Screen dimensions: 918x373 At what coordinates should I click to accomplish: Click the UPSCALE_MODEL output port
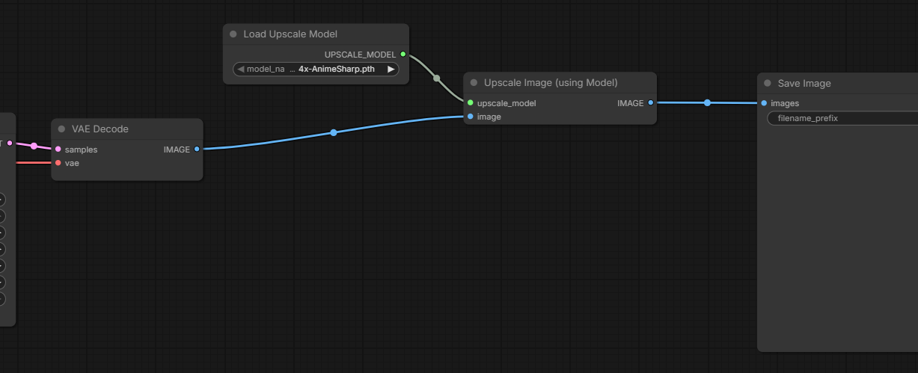click(x=403, y=55)
